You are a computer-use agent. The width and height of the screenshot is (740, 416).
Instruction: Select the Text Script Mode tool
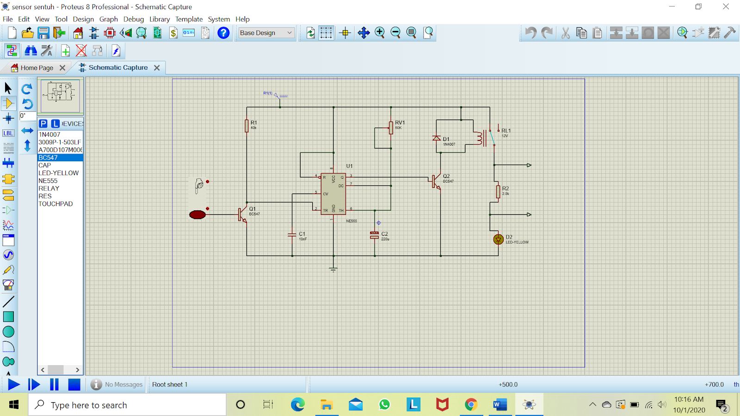coord(8,148)
